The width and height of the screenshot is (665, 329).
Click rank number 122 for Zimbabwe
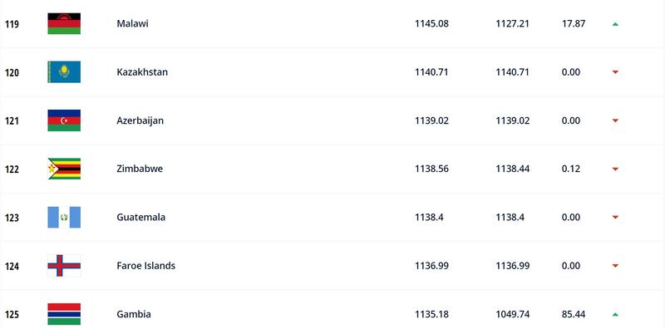pyautogui.click(x=12, y=169)
